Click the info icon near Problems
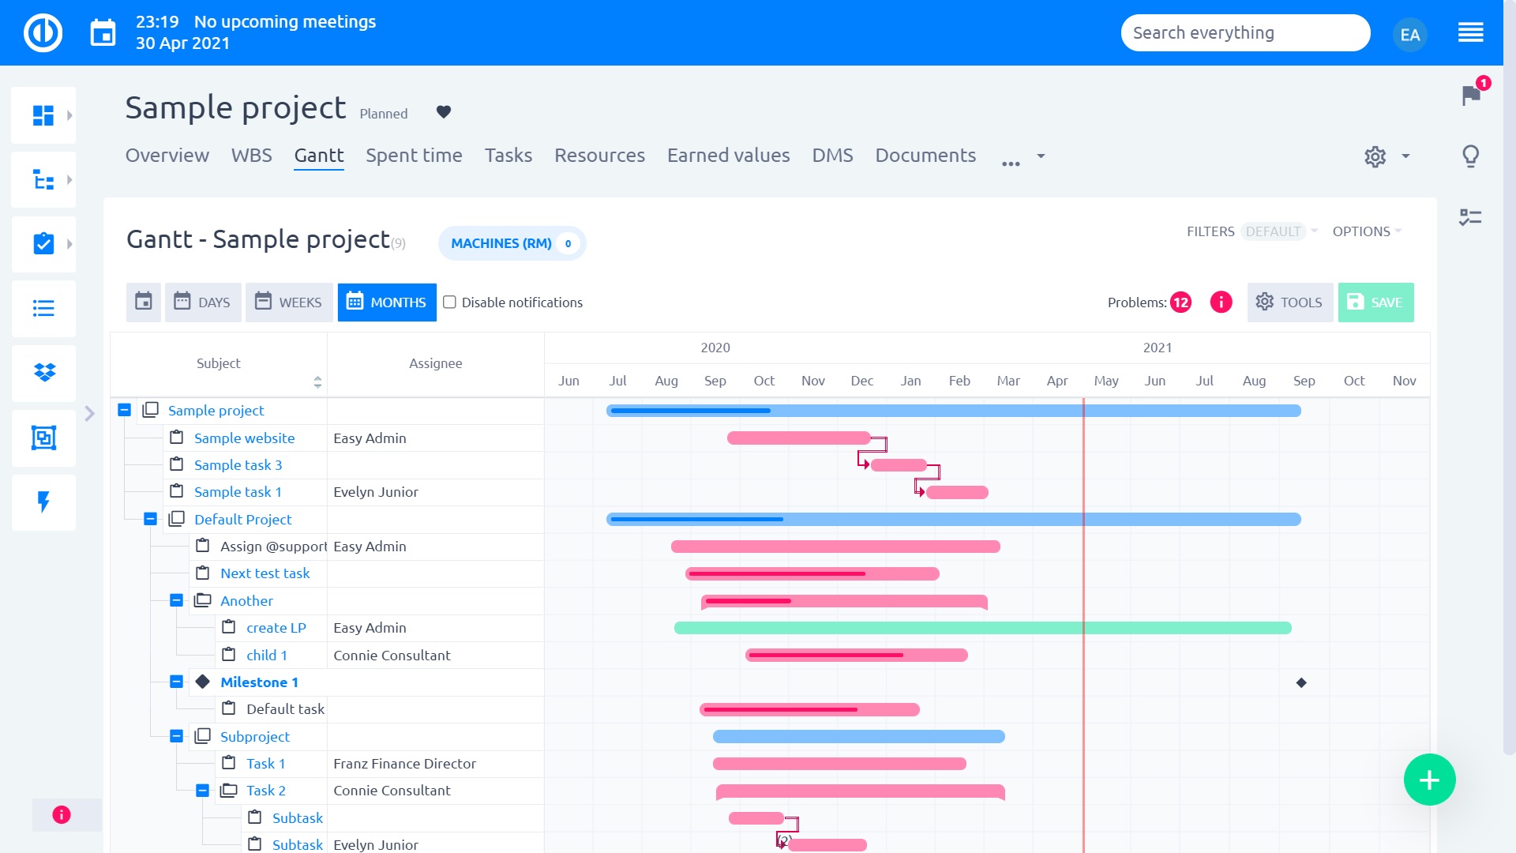 point(1221,302)
